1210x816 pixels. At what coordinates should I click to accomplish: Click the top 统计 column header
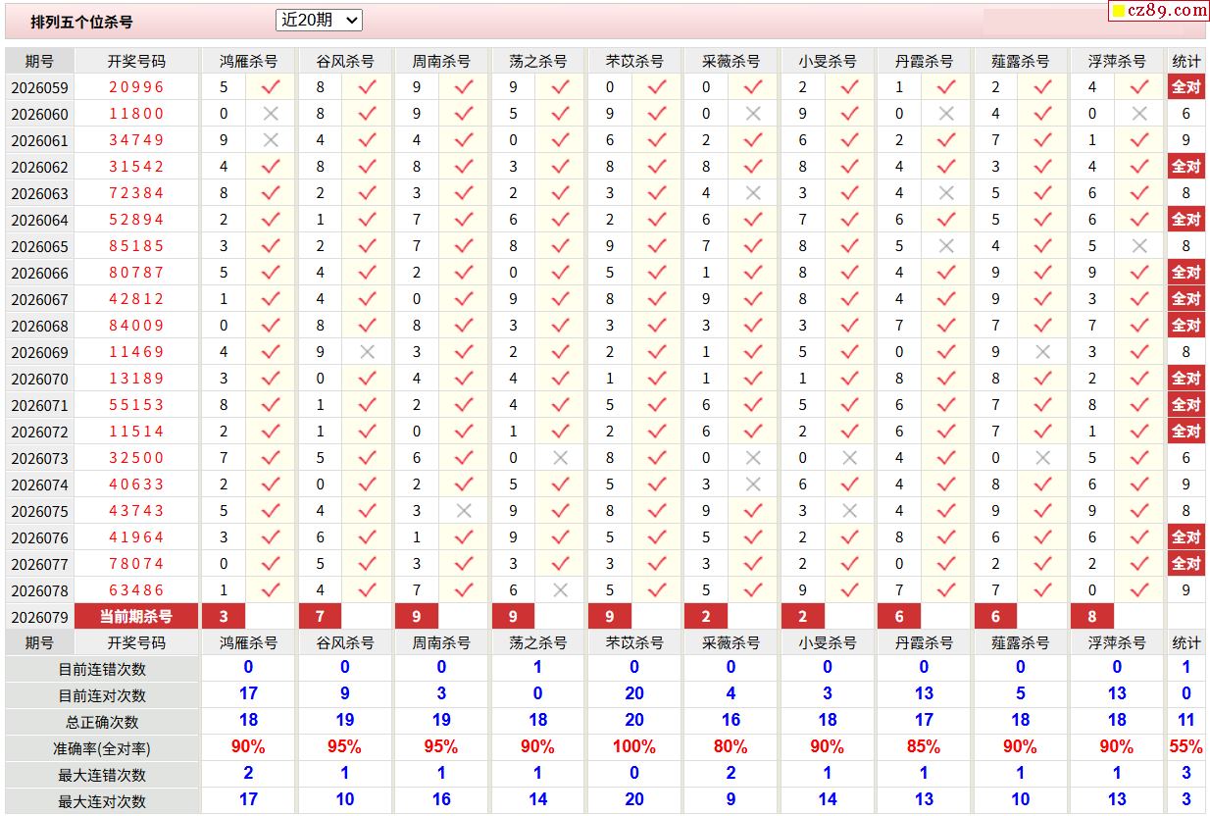click(x=1186, y=61)
